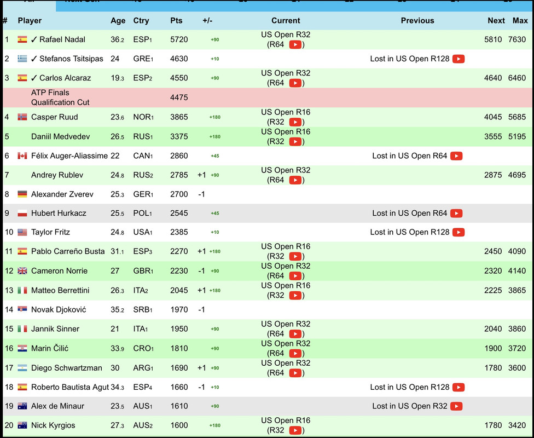Open Stefanos Tsitsipas player link
Image resolution: width=534 pixels, height=438 pixels.
point(71,59)
